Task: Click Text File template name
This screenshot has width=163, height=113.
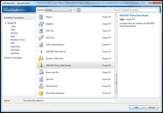Action: tap(50, 79)
